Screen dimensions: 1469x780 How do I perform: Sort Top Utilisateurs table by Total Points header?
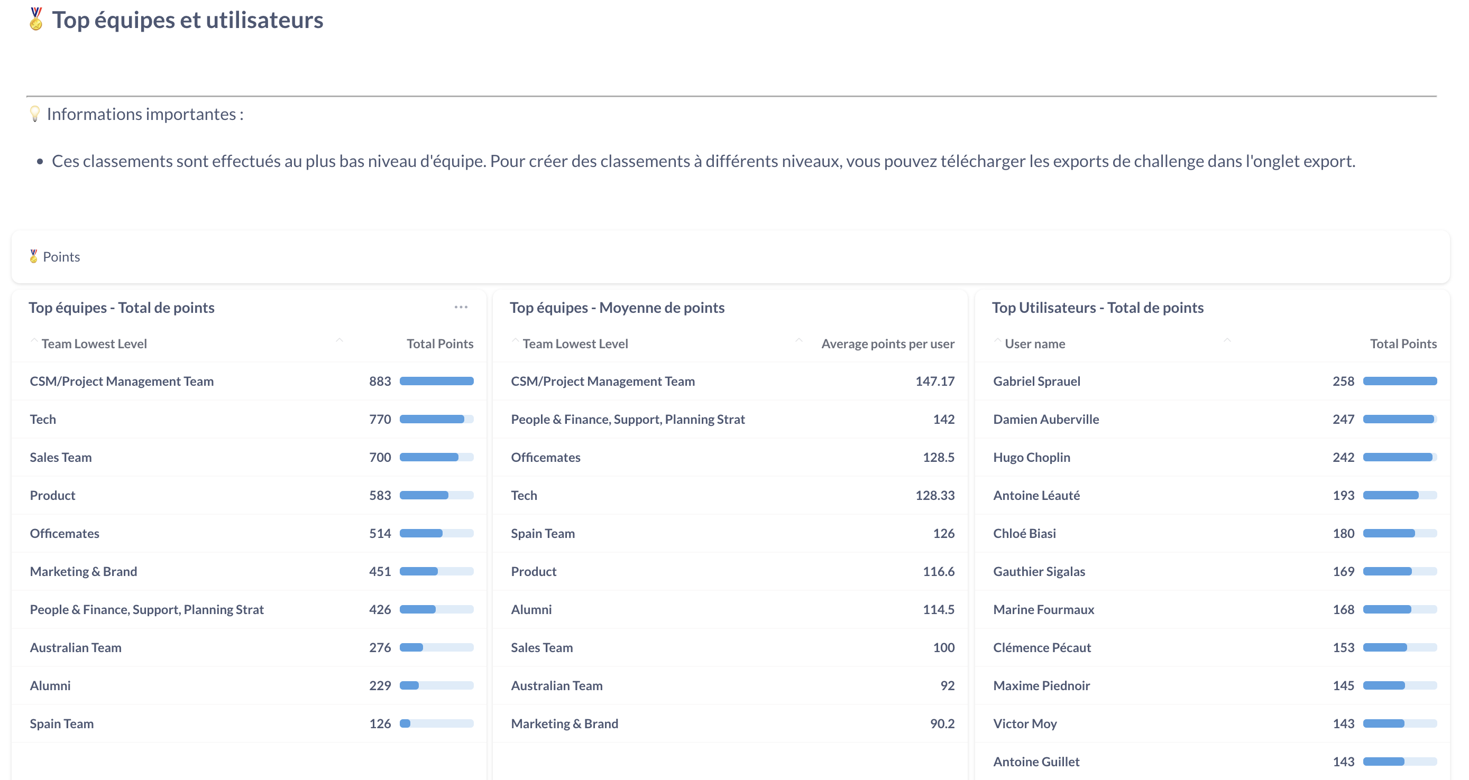tap(1403, 343)
